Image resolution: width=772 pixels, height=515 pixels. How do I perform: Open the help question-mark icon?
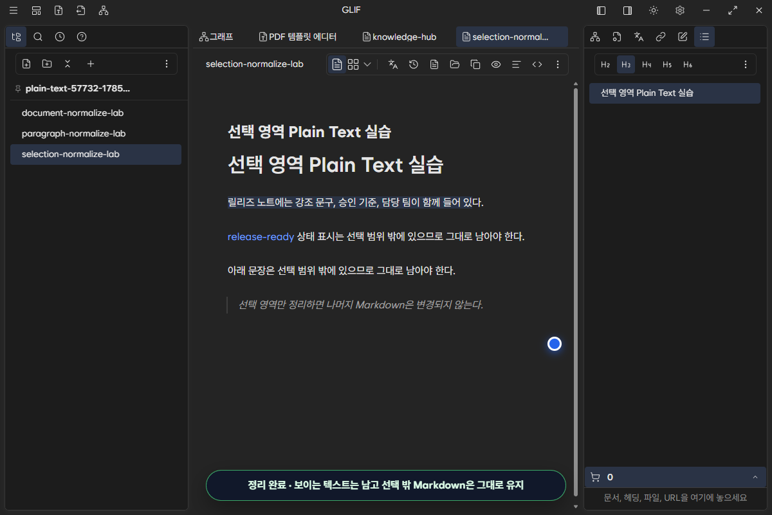click(x=82, y=37)
